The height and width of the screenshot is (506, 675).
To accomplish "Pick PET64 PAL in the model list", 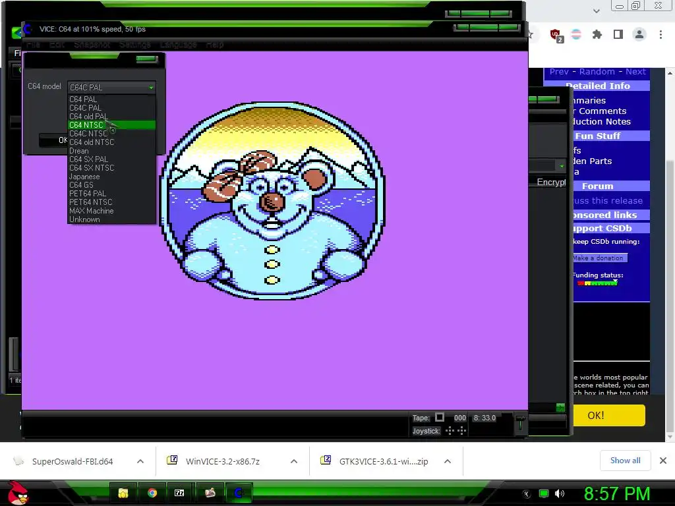I will tap(111, 194).
